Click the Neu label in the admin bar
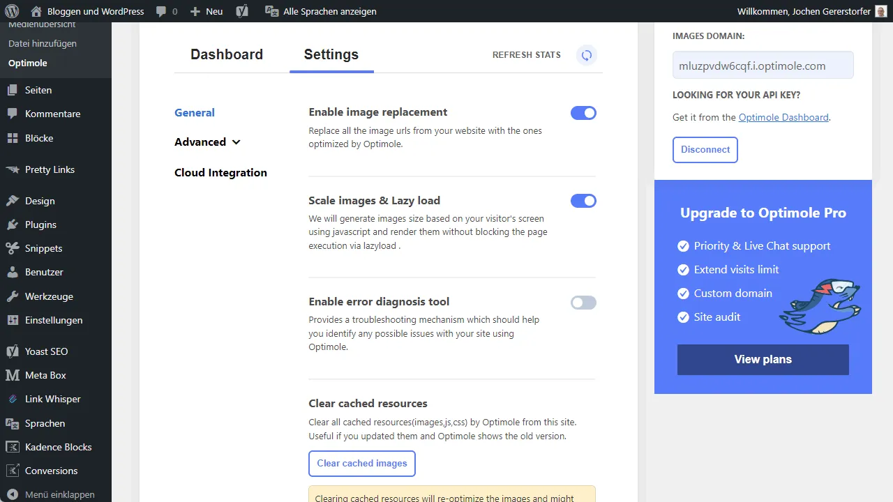The height and width of the screenshot is (502, 893). click(214, 11)
